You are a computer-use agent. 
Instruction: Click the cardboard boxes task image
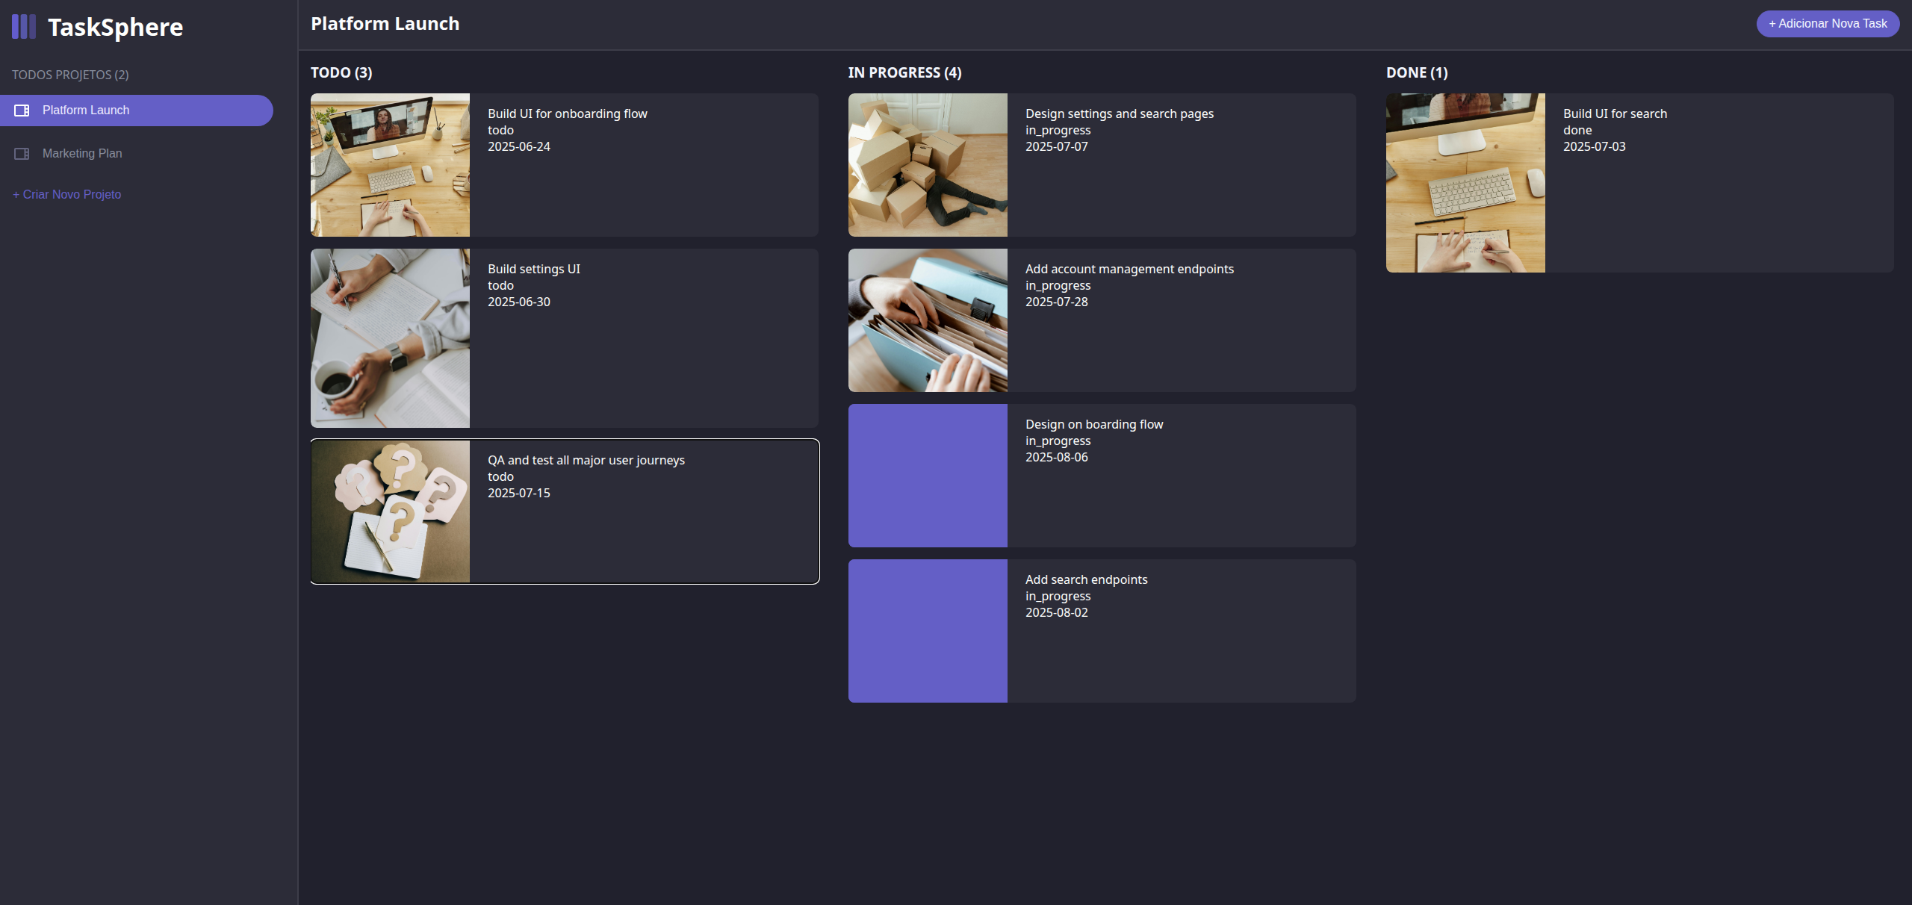[928, 165]
